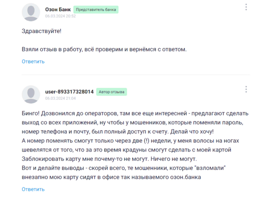Viewport: 274px width, 198px height.
Task: Click Озон Банк profile avatar
Action: 31,12
